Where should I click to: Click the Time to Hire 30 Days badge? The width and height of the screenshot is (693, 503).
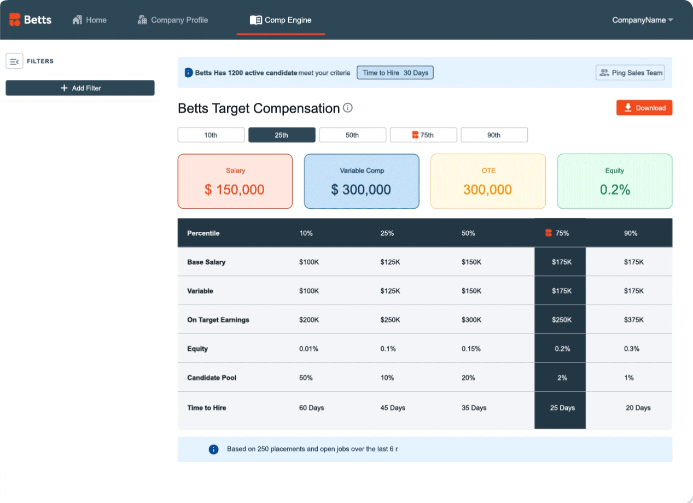point(395,73)
